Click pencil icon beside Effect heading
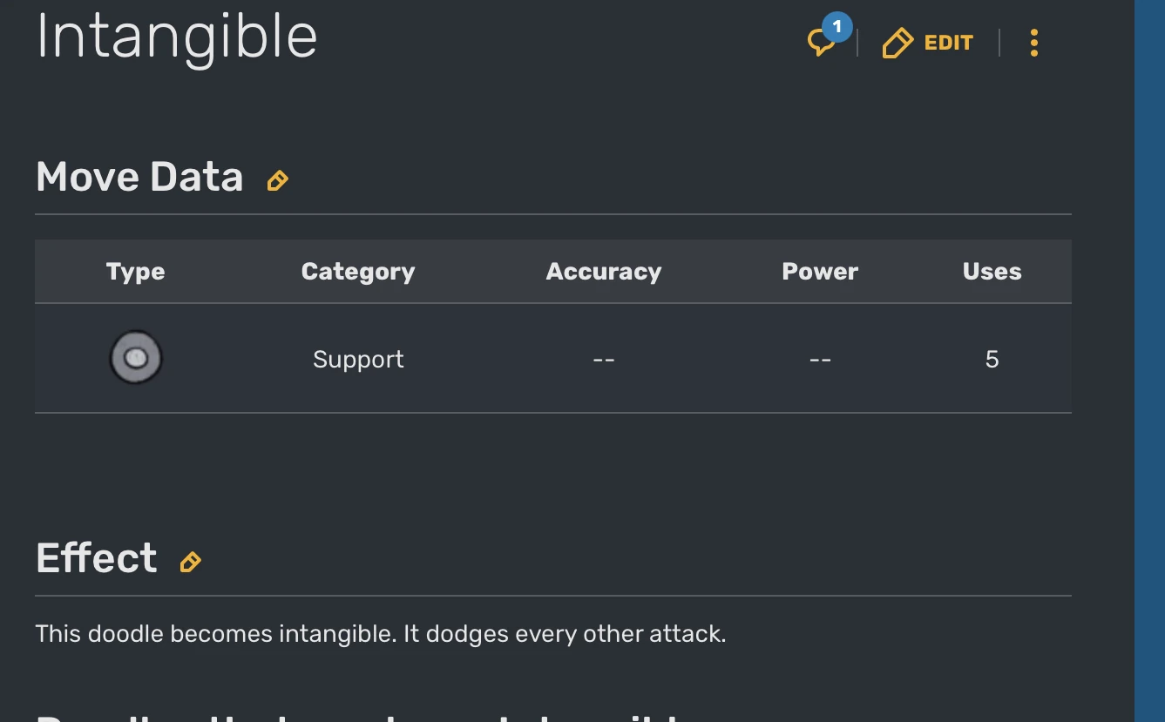Screen dimensions: 1165x722 [x=190, y=562]
